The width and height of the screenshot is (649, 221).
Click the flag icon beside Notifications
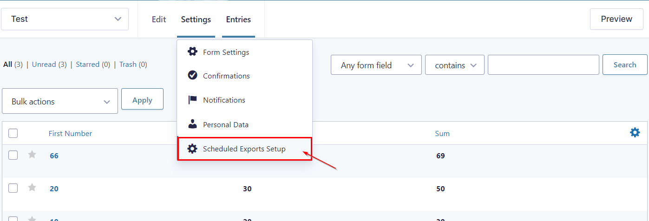tap(192, 100)
